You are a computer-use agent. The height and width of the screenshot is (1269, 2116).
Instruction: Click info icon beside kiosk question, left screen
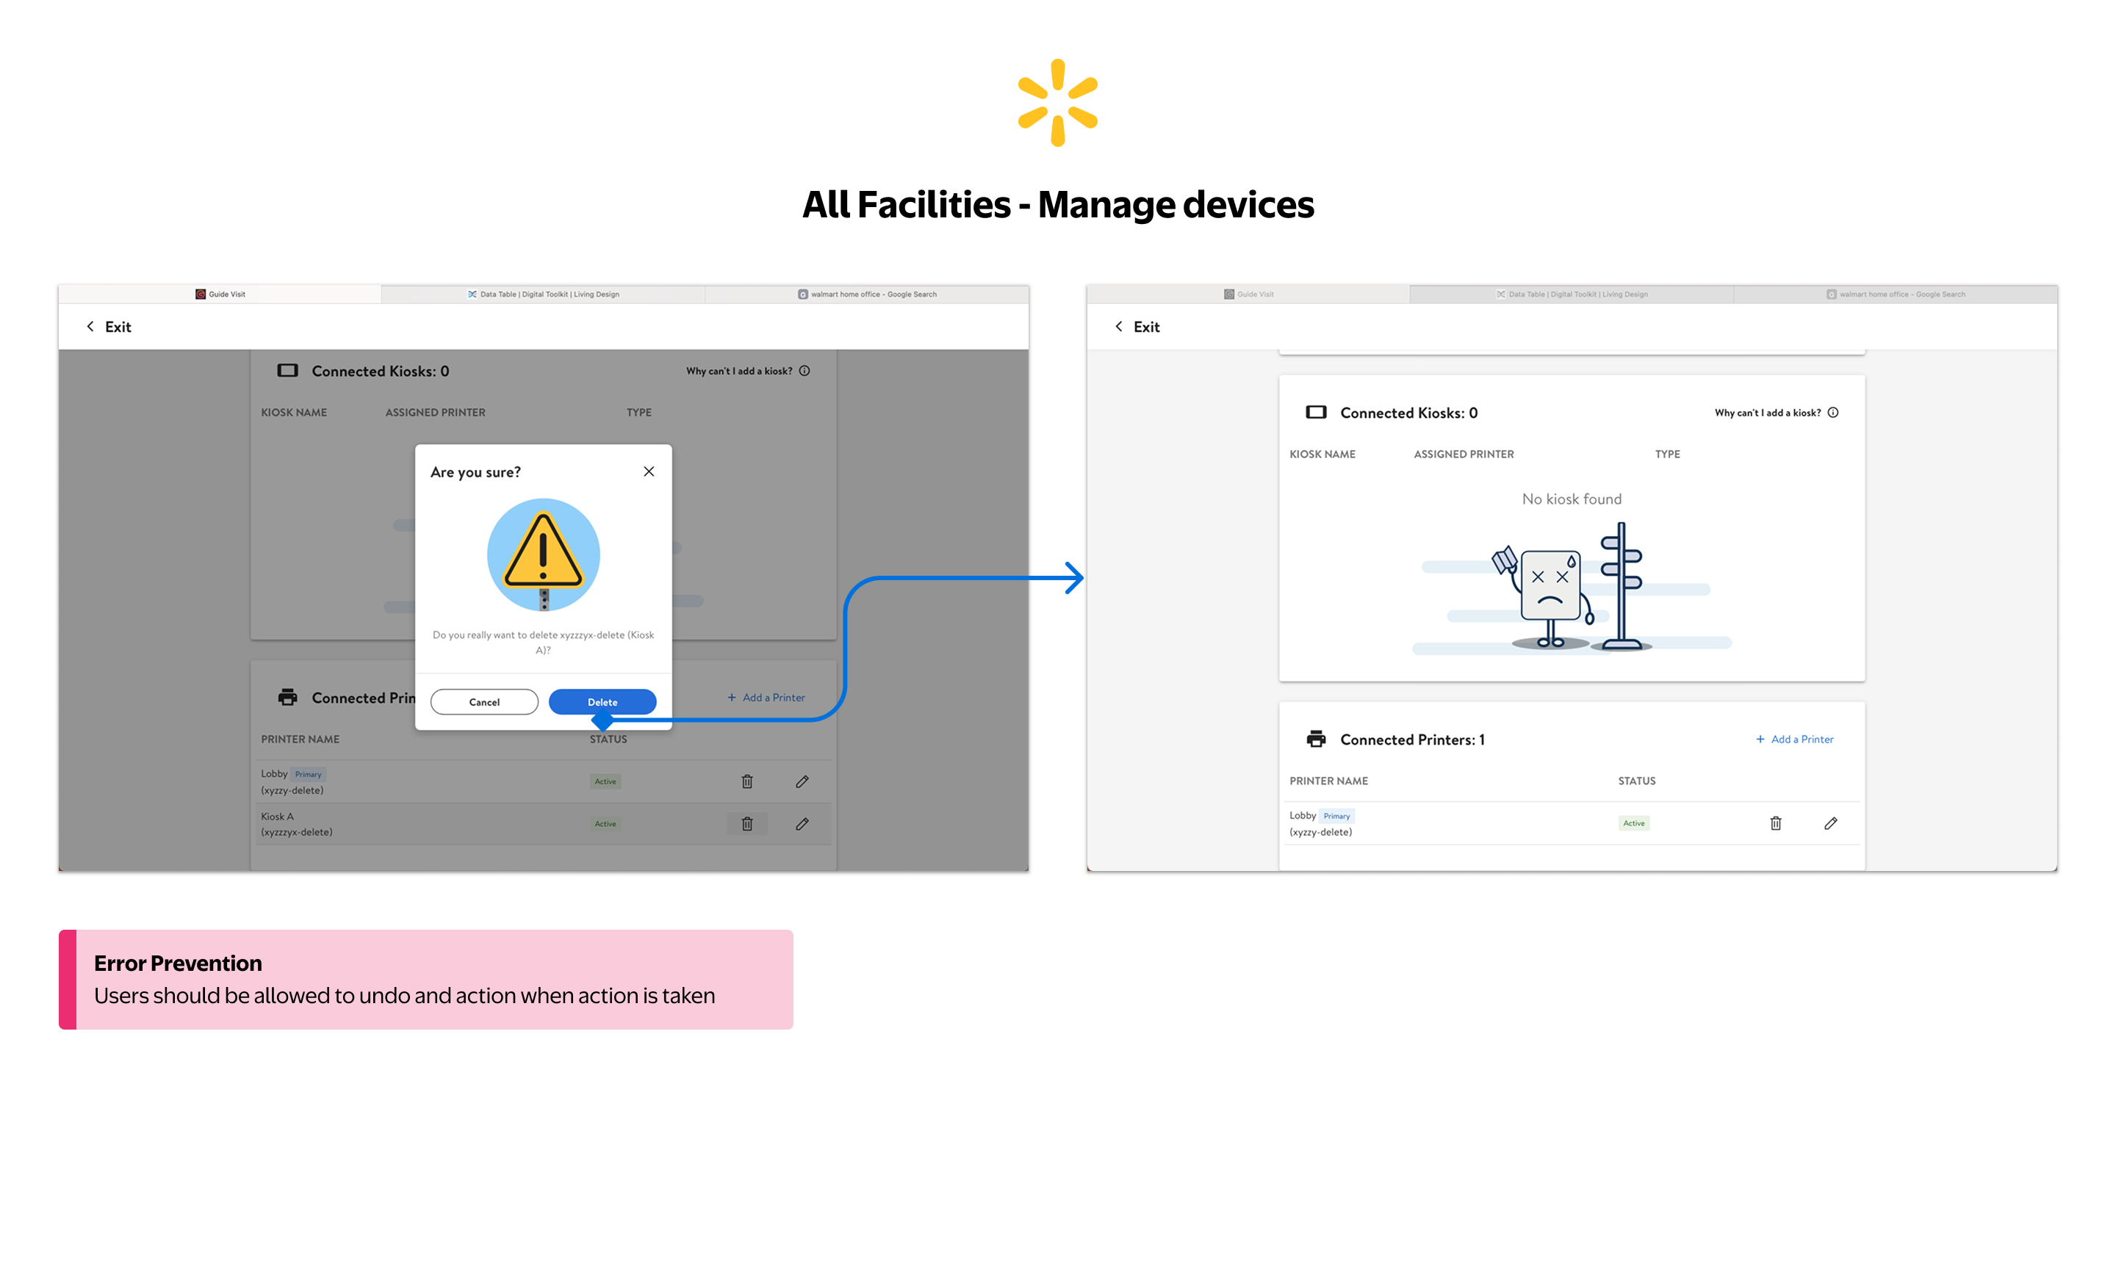[805, 371]
